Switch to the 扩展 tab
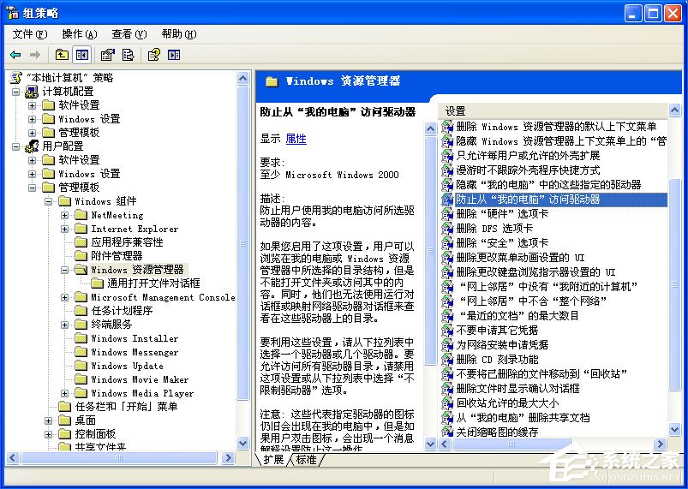The width and height of the screenshot is (688, 489). (x=273, y=459)
